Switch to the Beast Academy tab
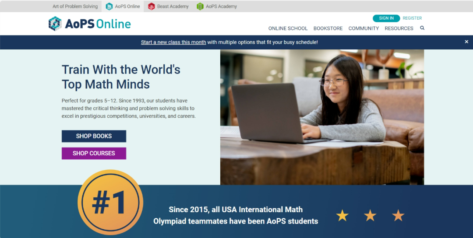The image size is (473, 238). coord(173,7)
